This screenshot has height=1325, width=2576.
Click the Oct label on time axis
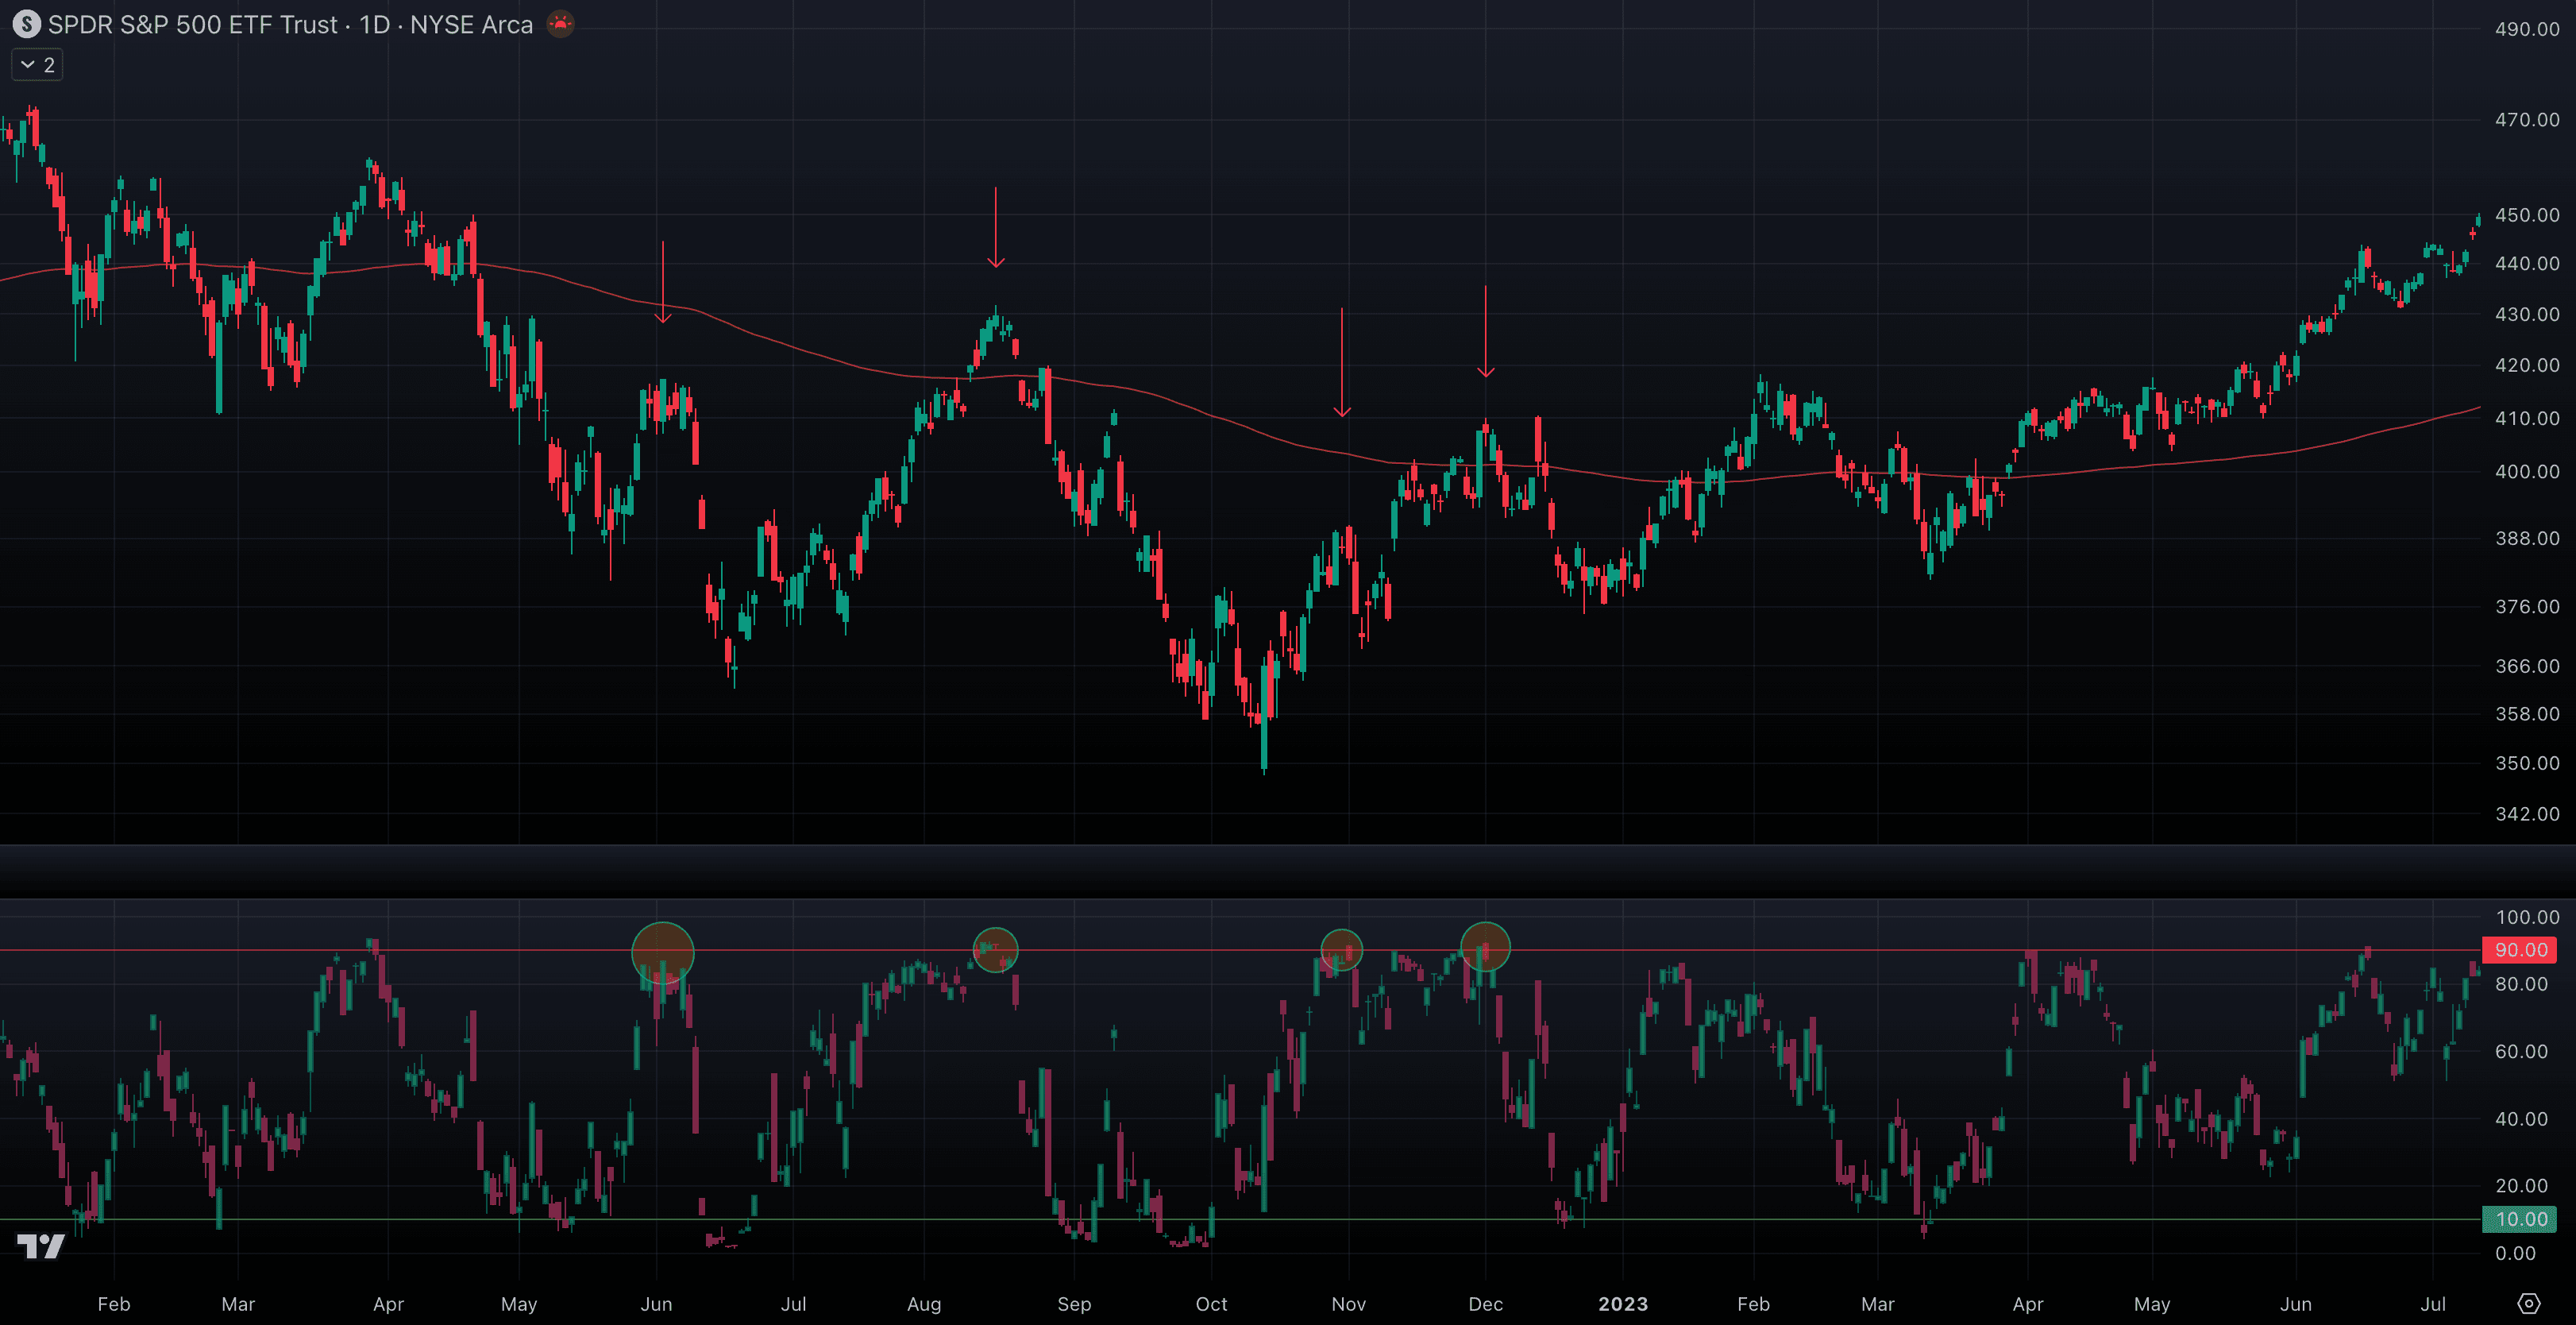coord(1211,1304)
